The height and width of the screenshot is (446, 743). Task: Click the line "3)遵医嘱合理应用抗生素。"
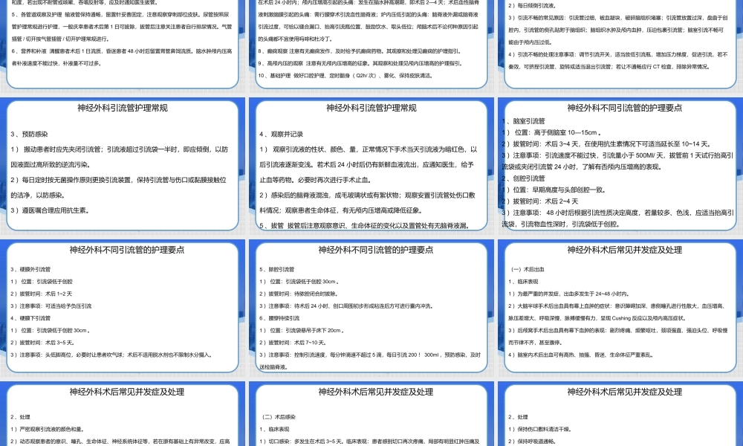51,210
